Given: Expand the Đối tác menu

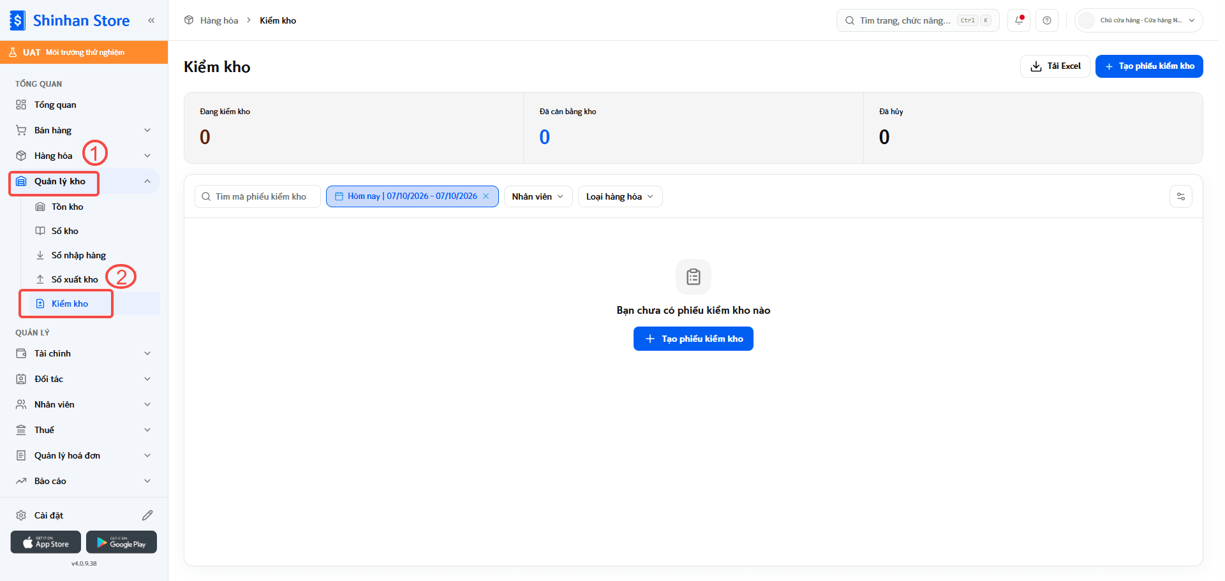Looking at the screenshot, I should [x=84, y=379].
